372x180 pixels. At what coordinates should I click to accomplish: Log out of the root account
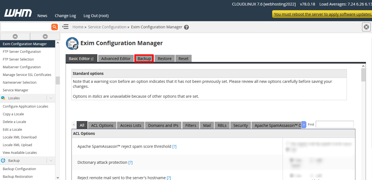(96, 16)
